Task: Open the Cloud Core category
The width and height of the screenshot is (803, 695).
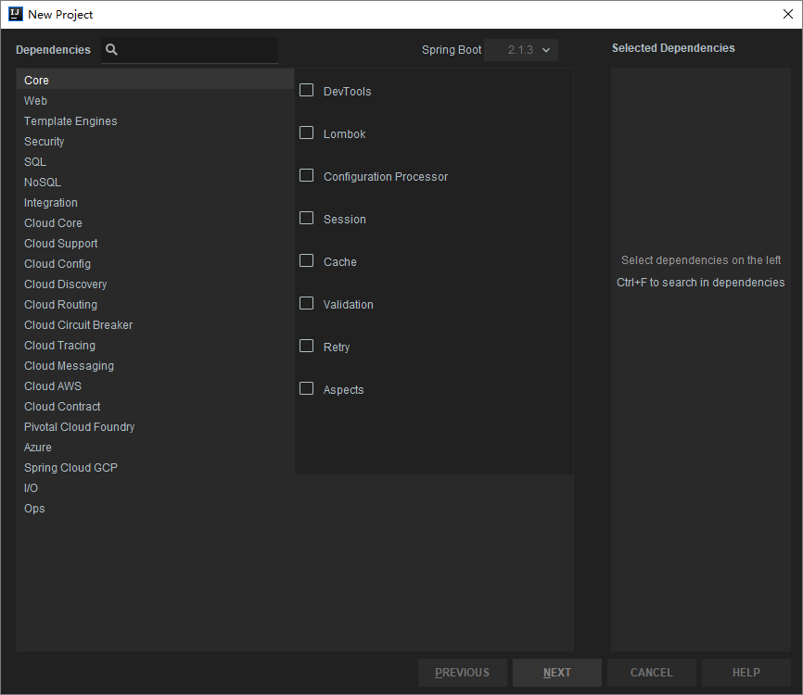Action: pyautogui.click(x=155, y=223)
